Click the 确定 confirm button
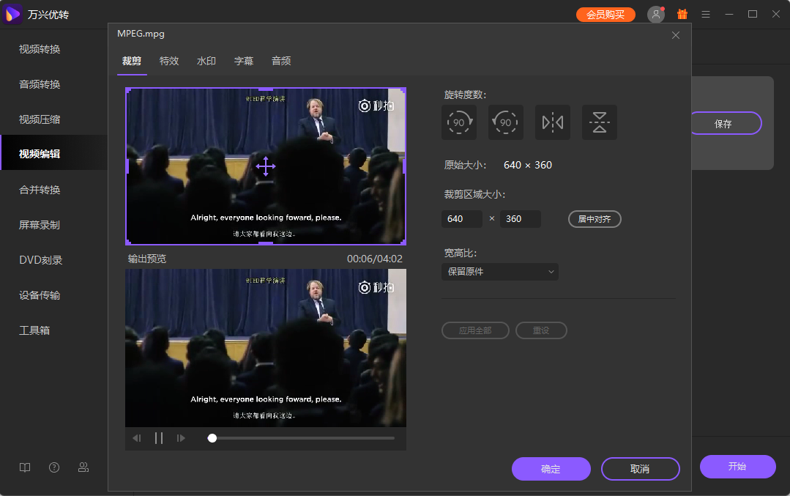The width and height of the screenshot is (790, 496). (551, 469)
